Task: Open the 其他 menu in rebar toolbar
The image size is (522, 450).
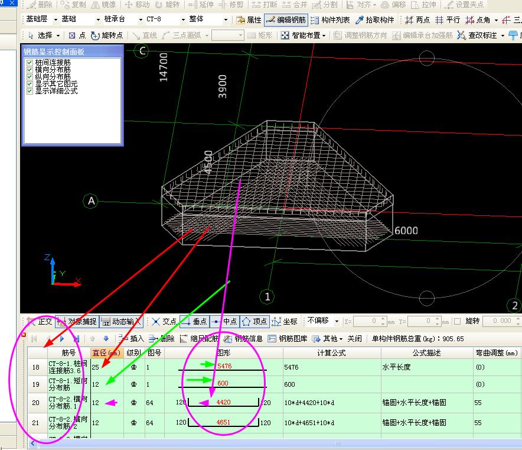Action: click(328, 339)
